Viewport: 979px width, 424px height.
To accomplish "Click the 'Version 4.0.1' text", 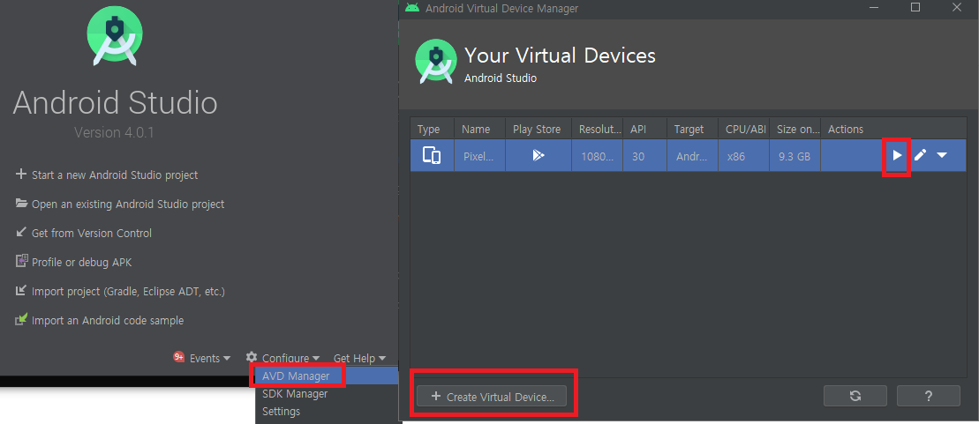I will pyautogui.click(x=114, y=132).
